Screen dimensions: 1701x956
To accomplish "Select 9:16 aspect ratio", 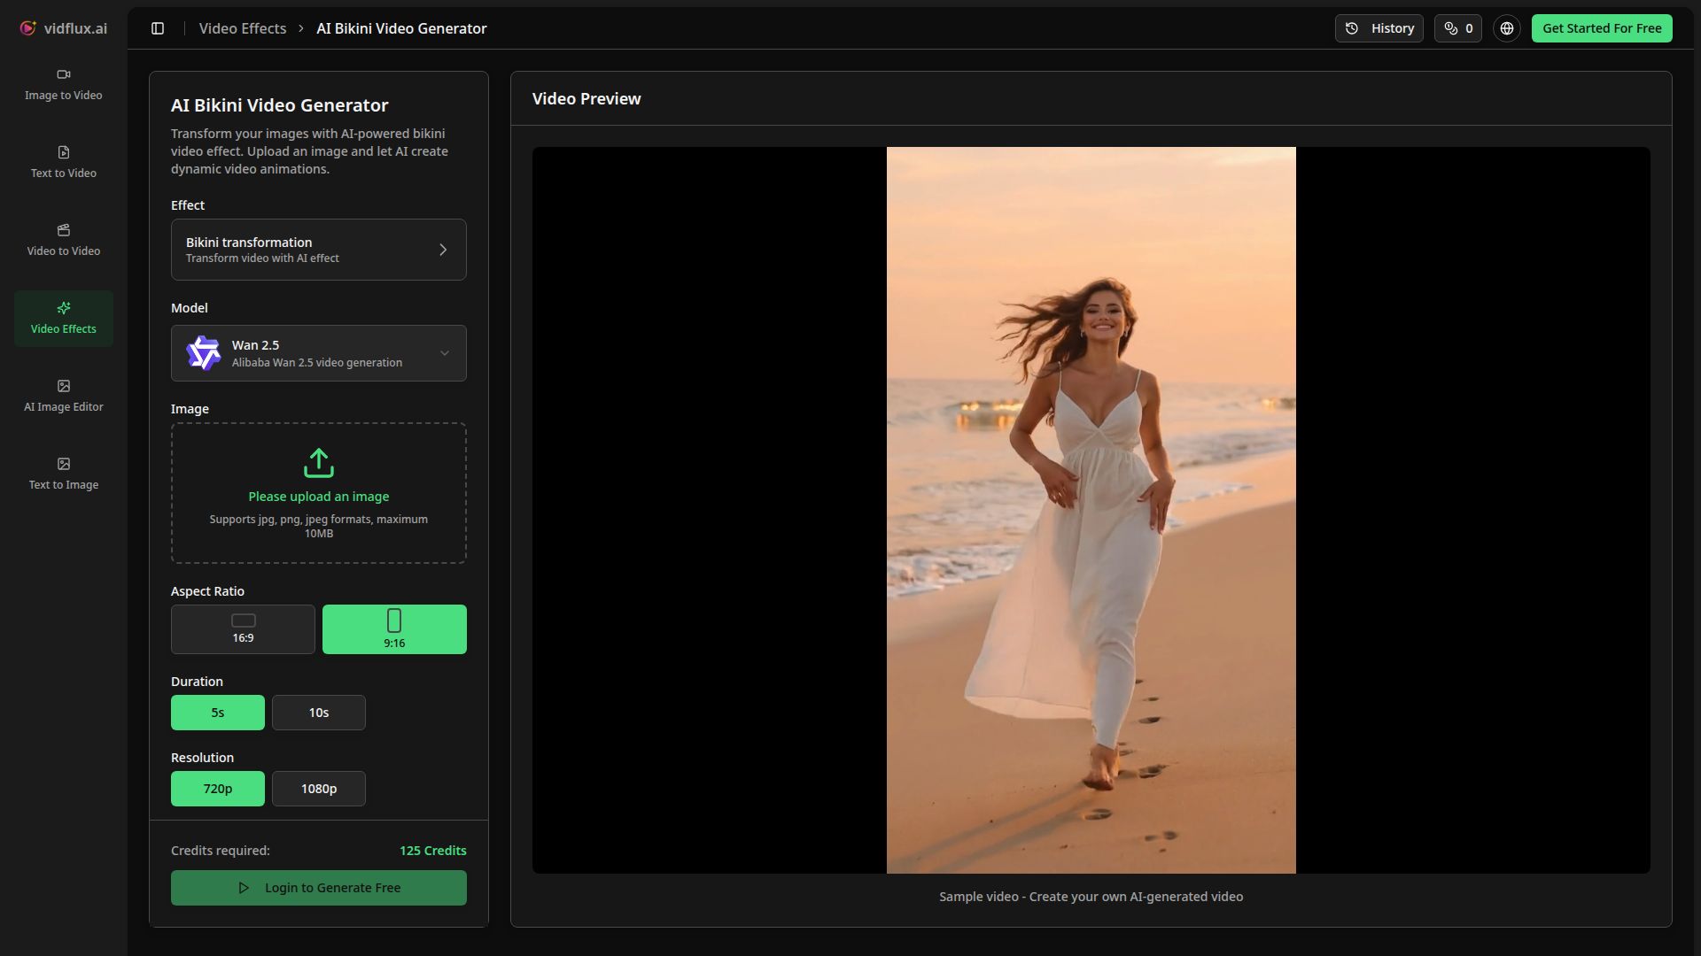I will coord(394,629).
